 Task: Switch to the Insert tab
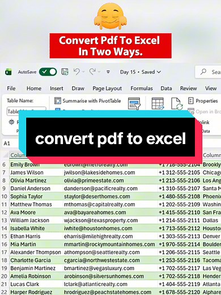56,88
